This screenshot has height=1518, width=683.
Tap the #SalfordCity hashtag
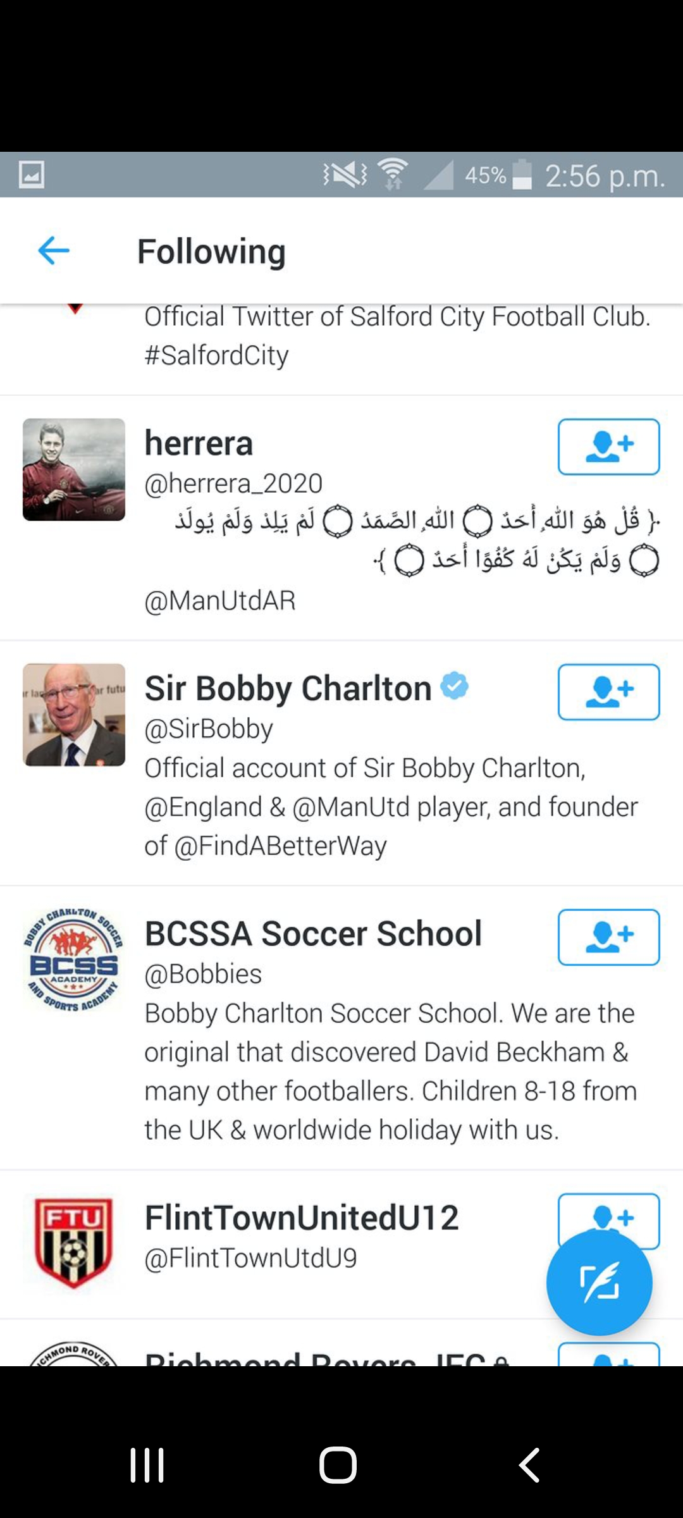(x=216, y=355)
